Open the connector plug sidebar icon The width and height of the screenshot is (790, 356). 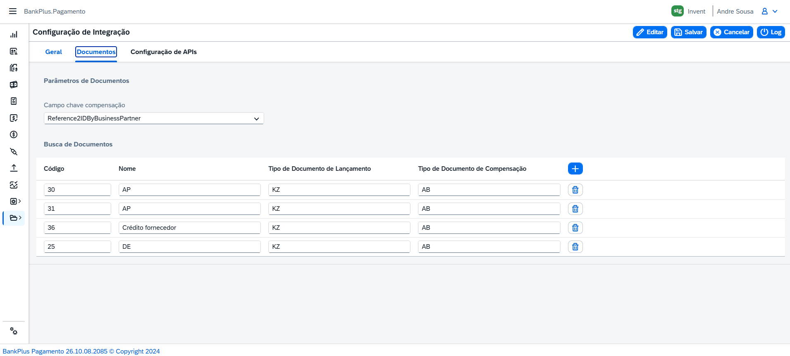tap(14, 151)
